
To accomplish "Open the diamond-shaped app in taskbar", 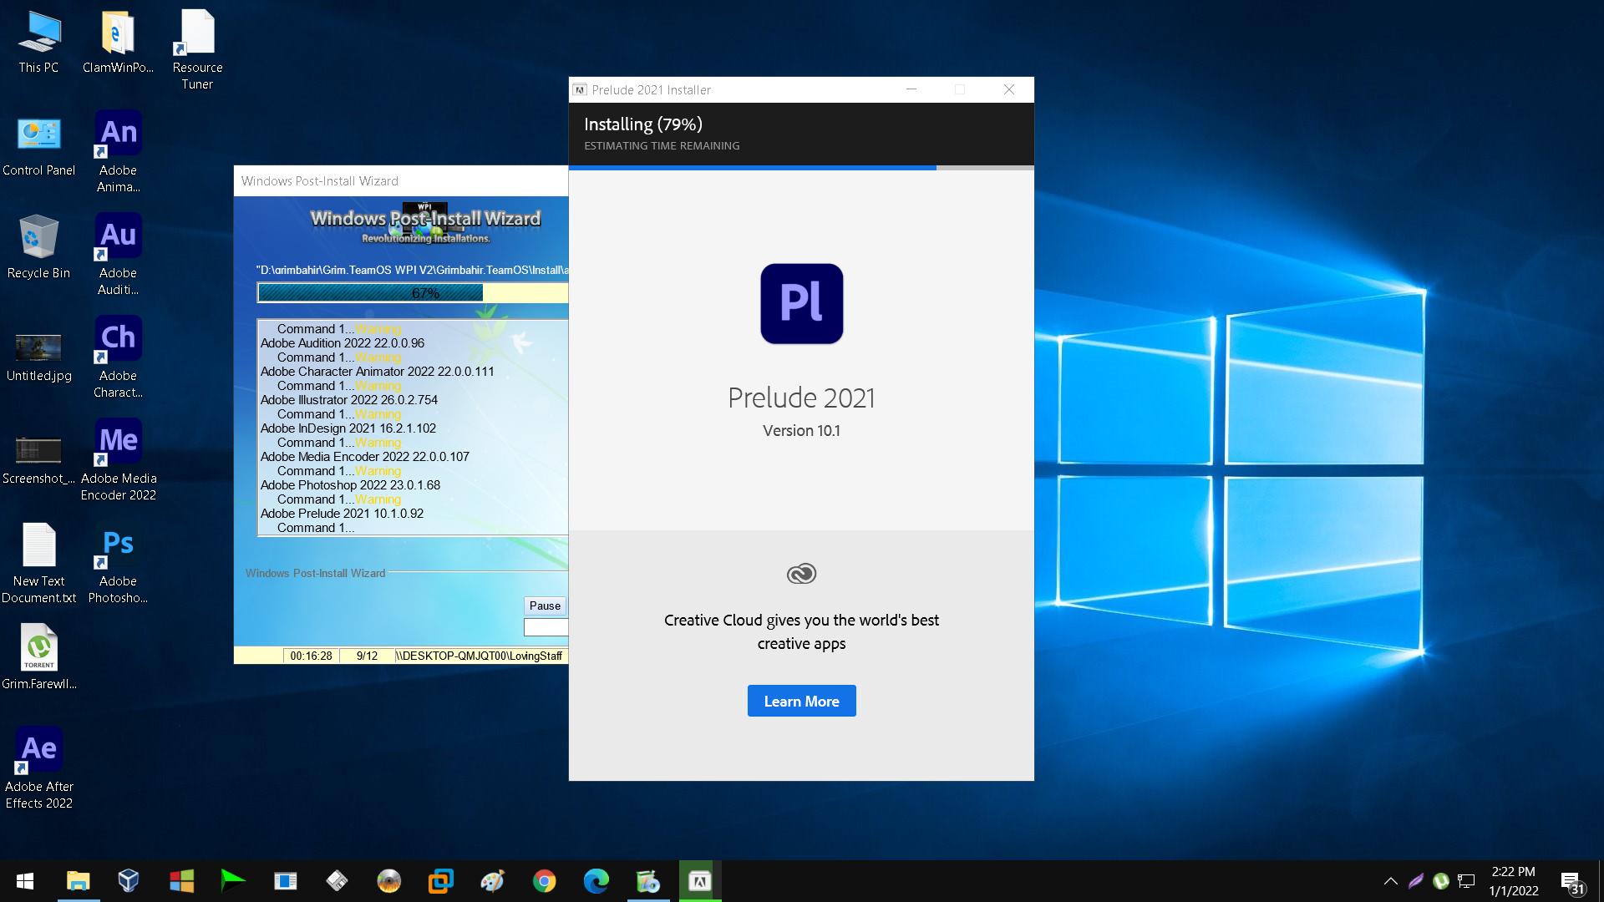I will click(337, 881).
